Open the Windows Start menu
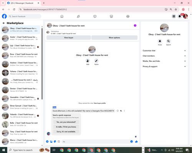This screenshot has height=153, width=192. 3,150
